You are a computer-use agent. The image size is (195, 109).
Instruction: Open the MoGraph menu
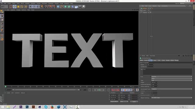(44, 3)
